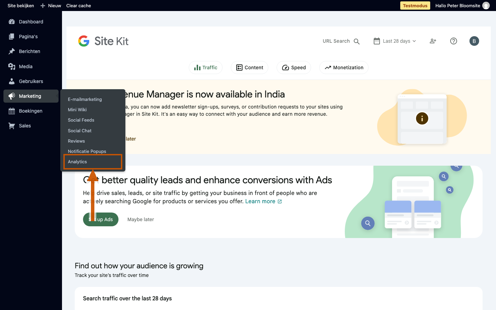
Task: Click the Gebruikers person icon
Action: coord(12,81)
